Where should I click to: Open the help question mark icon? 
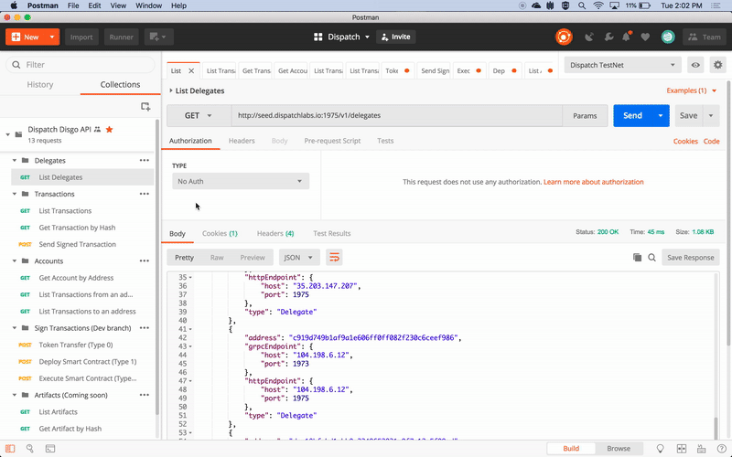click(721, 449)
